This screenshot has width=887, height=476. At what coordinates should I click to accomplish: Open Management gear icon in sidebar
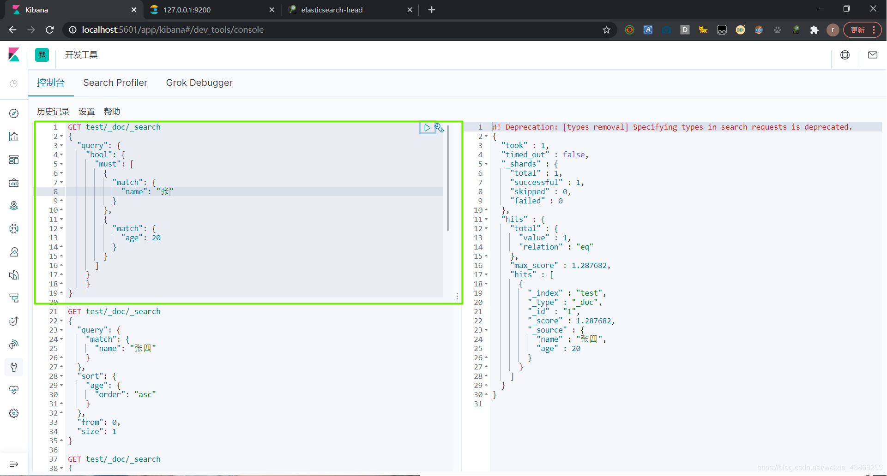[x=14, y=413]
